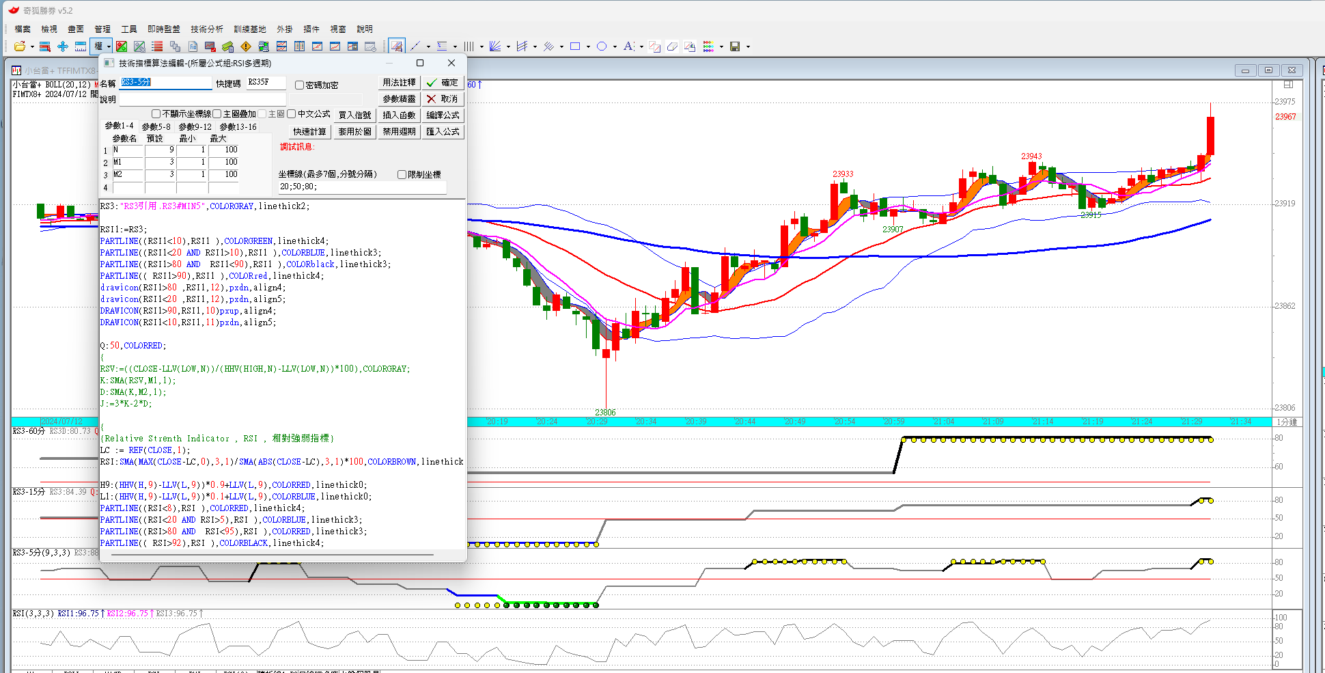The height and width of the screenshot is (673, 1325).
Task: Switch to the 參數5-8 tab
Action: pos(156,126)
